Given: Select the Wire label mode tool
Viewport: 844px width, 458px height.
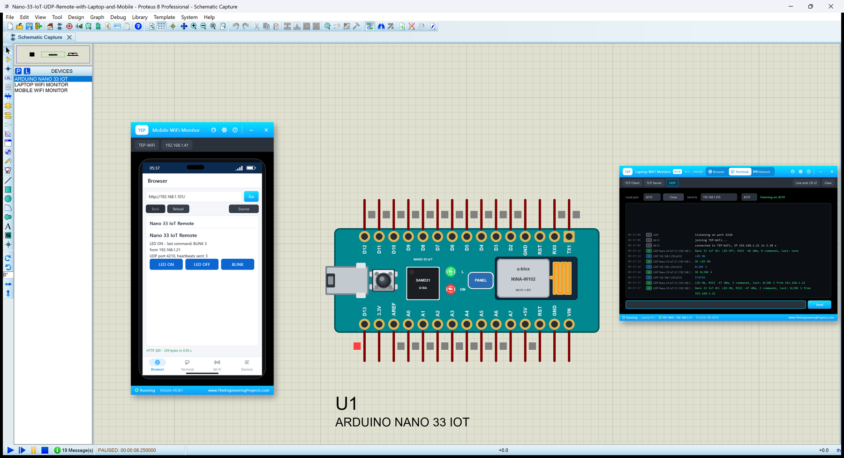Looking at the screenshot, I should pyautogui.click(x=8, y=78).
